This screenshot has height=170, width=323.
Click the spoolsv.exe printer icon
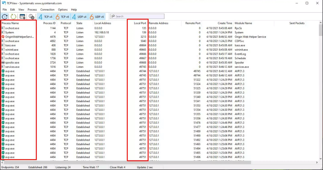[3, 62]
